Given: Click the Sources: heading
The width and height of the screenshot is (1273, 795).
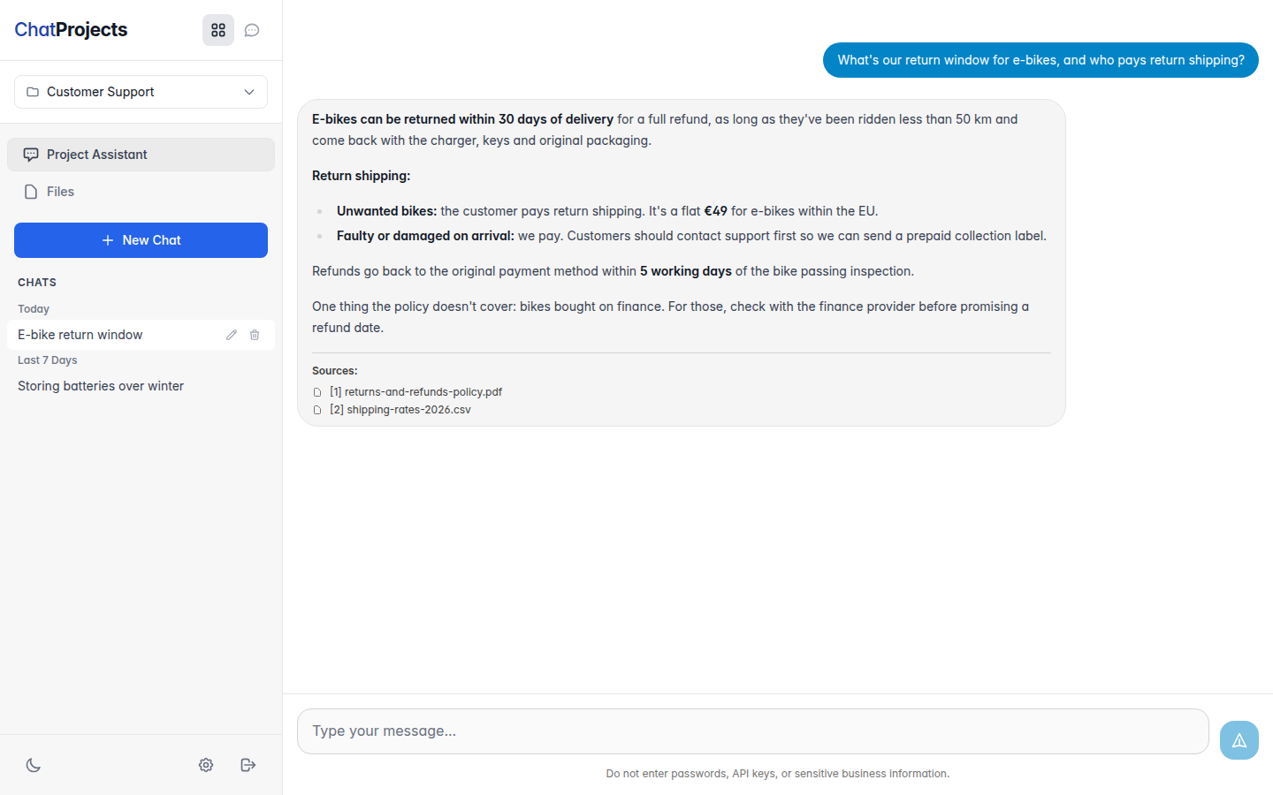Looking at the screenshot, I should pyautogui.click(x=335, y=371).
